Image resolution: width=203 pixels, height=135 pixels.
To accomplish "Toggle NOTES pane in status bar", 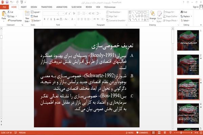I will 130,133.
